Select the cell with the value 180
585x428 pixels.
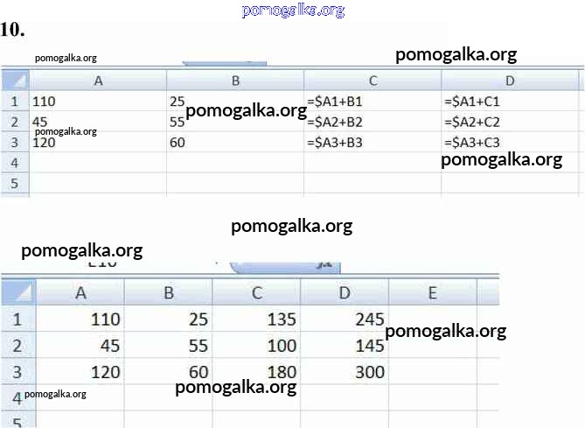(256, 372)
